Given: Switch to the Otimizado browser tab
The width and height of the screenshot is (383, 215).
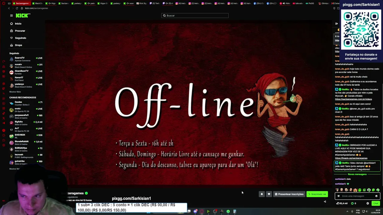Looking at the screenshot, I should click(x=324, y=3).
